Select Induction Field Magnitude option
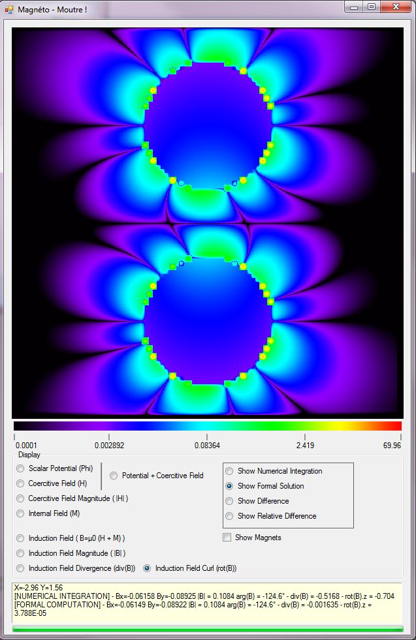This screenshot has width=416, height=640. [21, 553]
